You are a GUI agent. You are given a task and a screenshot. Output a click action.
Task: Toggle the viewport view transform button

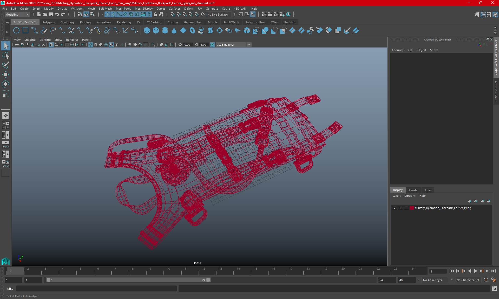click(212, 45)
